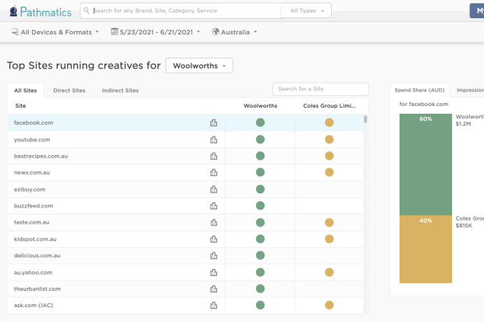Screen dimensions: 484x322
Task: Click the globe icon next to Australia
Action: coord(215,31)
